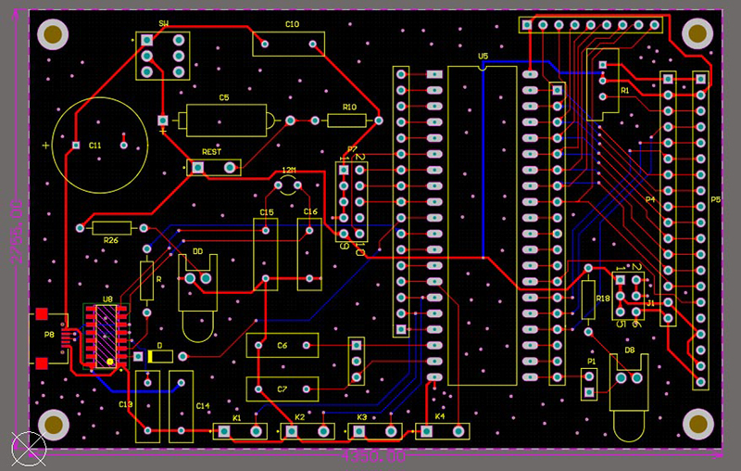This screenshot has height=471, width=741.
Task: Select the U5 microcontroller chip
Action: tap(482, 224)
